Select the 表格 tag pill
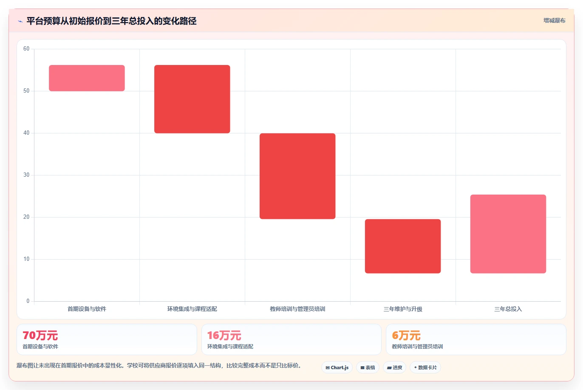The image size is (583, 390). point(368,367)
